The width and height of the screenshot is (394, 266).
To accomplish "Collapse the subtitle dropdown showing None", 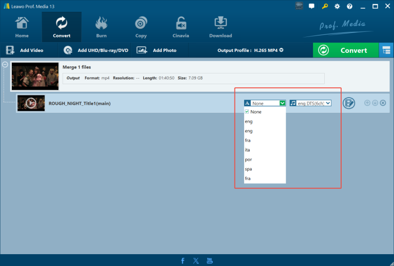I will pos(282,103).
